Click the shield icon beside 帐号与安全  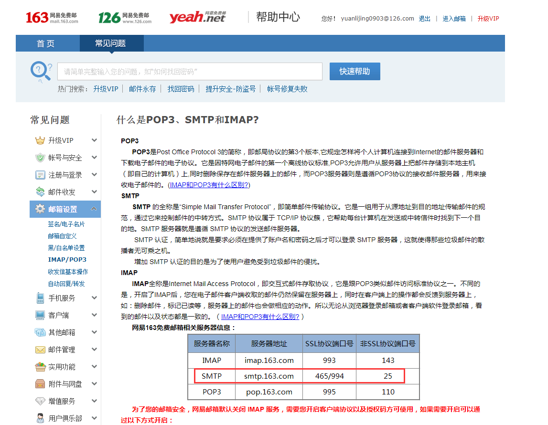(40, 158)
